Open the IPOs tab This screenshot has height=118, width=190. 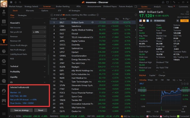tap(78, 7)
